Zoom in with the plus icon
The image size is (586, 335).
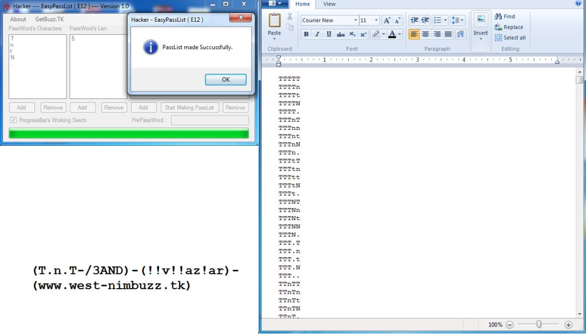568,325
